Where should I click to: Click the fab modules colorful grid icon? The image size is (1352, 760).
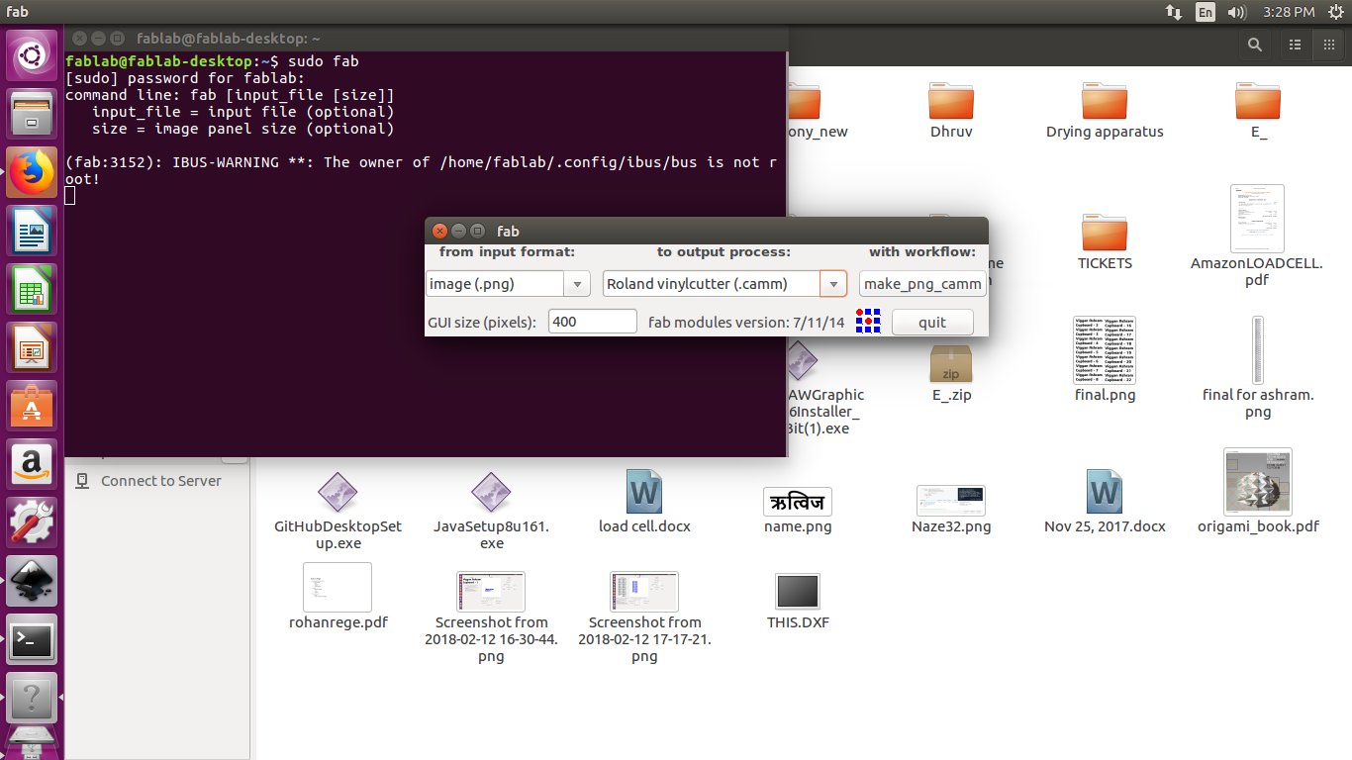click(868, 321)
